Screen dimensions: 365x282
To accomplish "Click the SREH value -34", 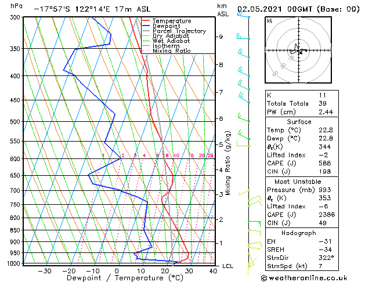I will point(325,250).
